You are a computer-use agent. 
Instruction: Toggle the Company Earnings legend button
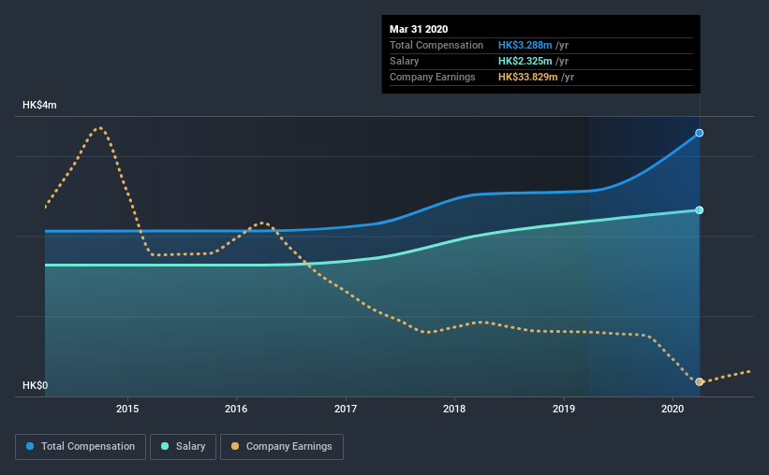[282, 447]
